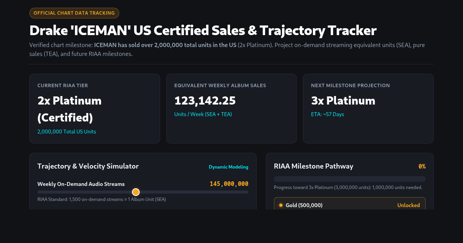Click the 145,000,000 streams value
The width and height of the screenshot is (463, 243).
pos(229,184)
